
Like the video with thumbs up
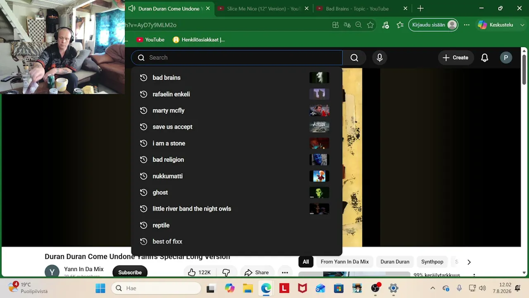(199, 272)
